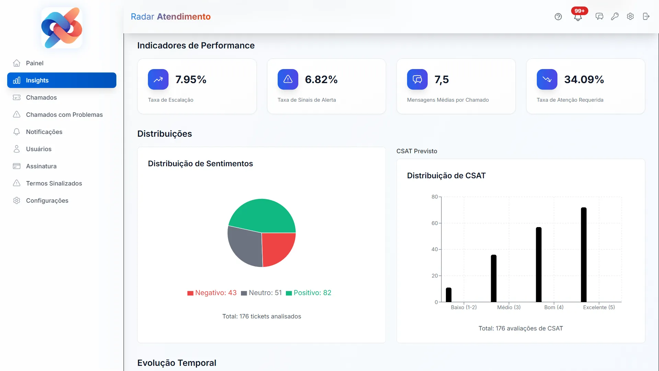Viewport: 659px width, 371px height.
Task: Click the Excelente (5) CSAT bar
Action: (x=583, y=254)
